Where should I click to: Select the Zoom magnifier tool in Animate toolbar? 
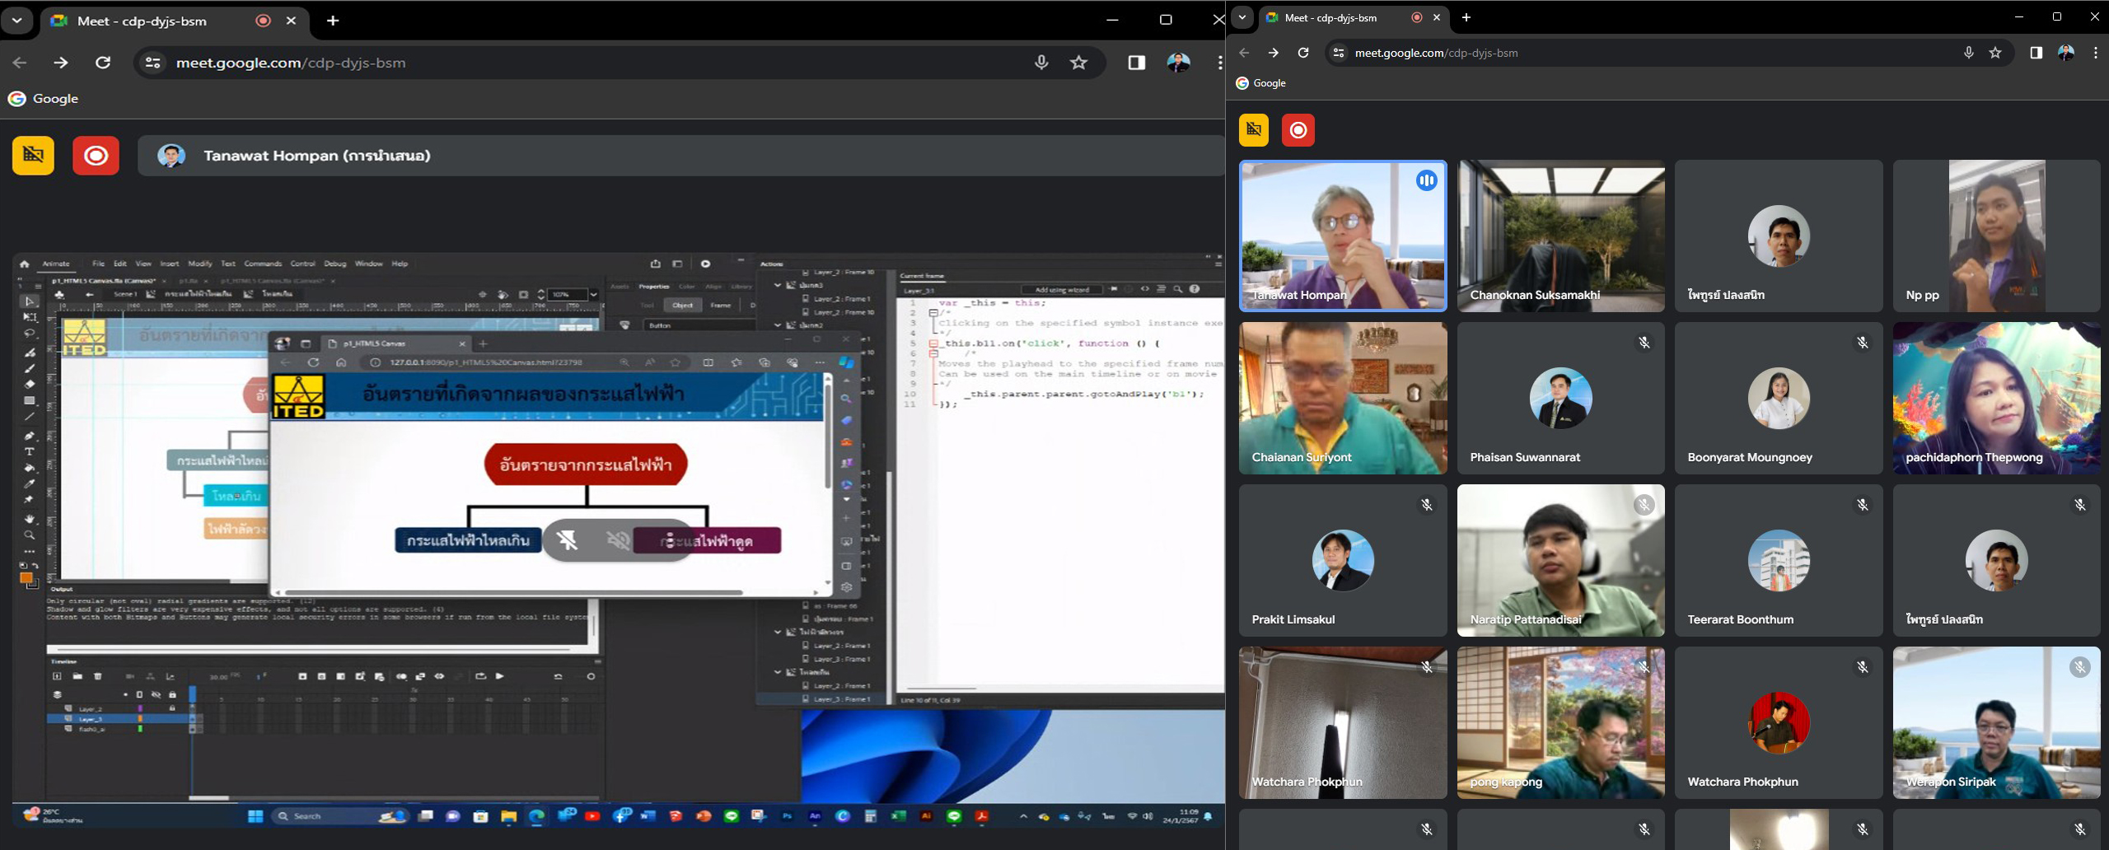[x=30, y=535]
